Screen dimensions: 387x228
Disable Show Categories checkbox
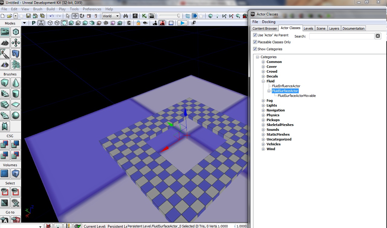pyautogui.click(x=255, y=49)
